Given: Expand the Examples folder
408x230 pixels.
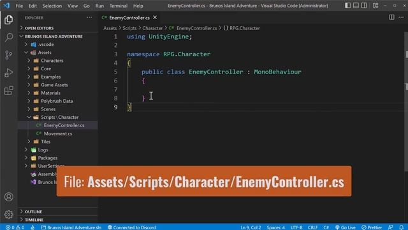Looking at the screenshot, I should [58, 77].
